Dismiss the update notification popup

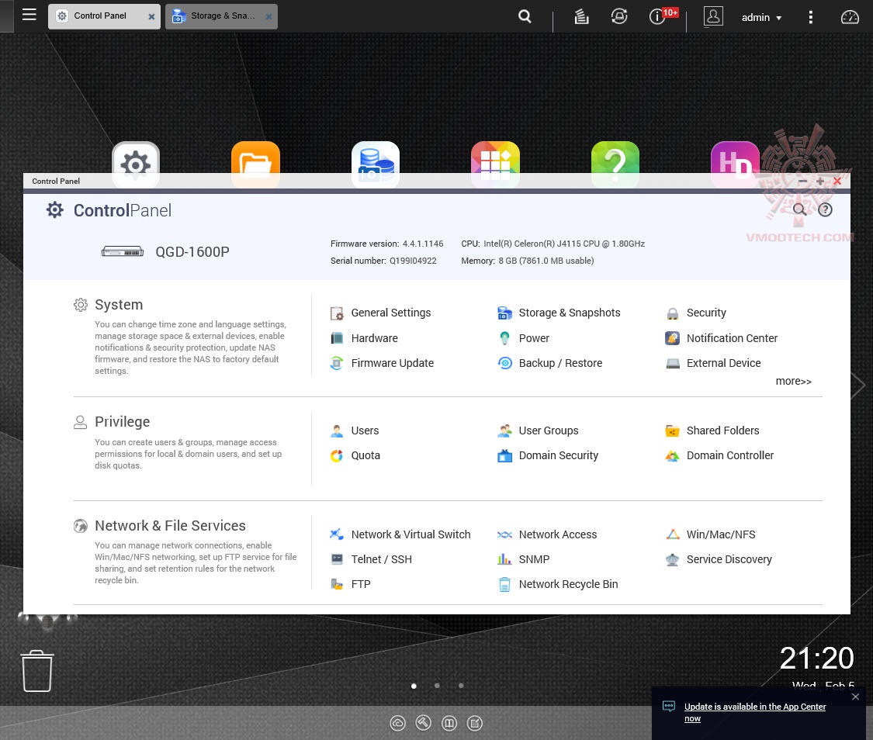[x=855, y=697]
